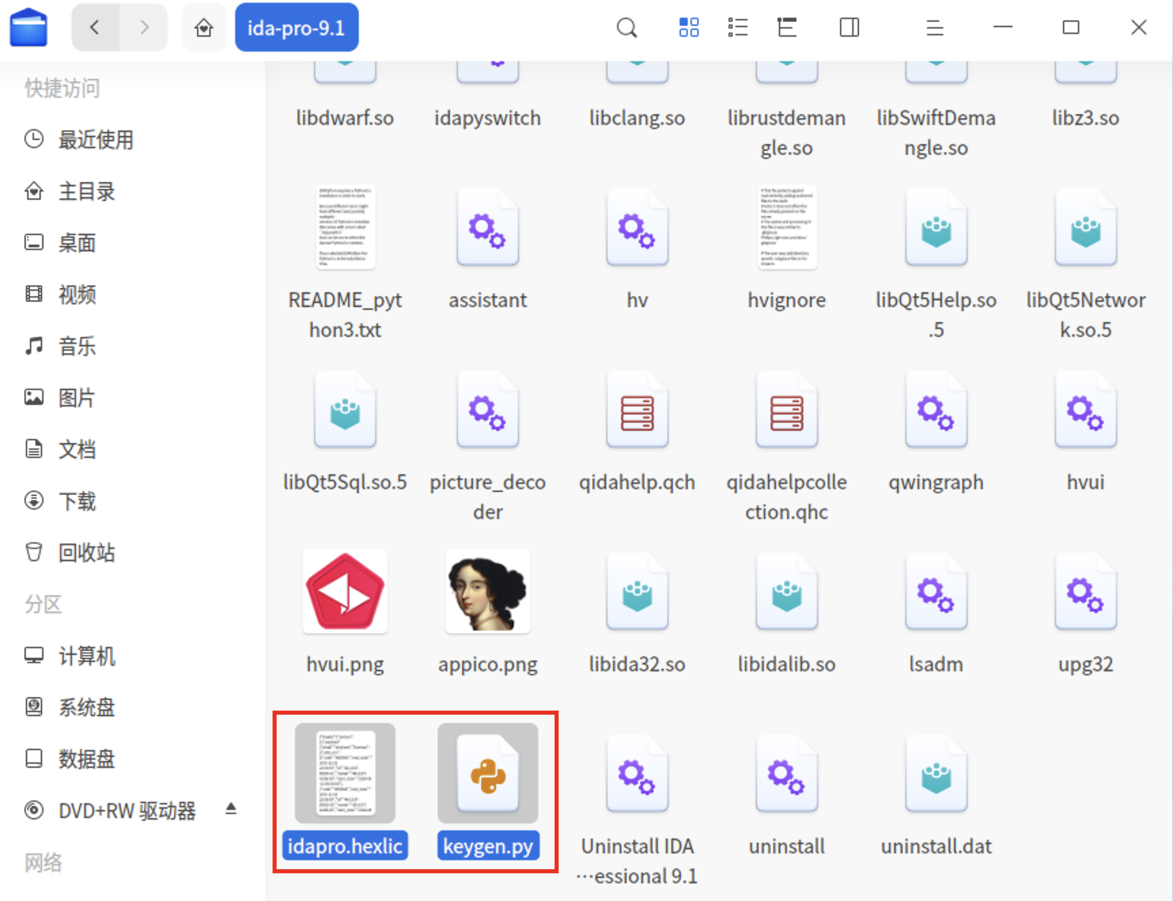The image size is (1173, 901).
Task: Click the libz3.so file name
Action: click(x=1086, y=118)
